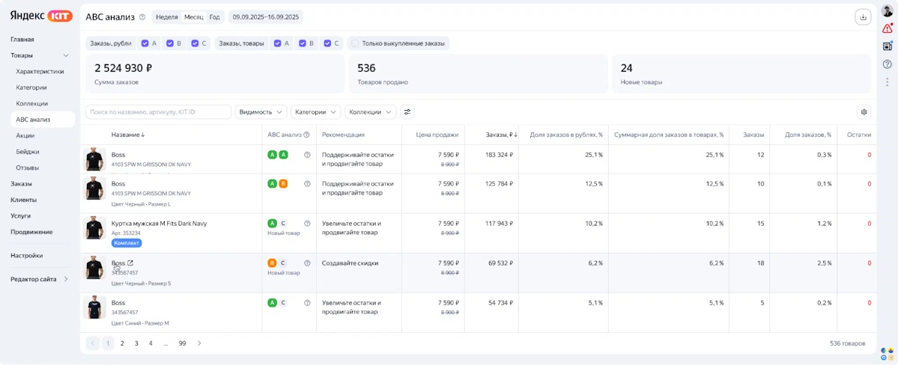Go to page 2
898x365 pixels.
tap(122, 343)
